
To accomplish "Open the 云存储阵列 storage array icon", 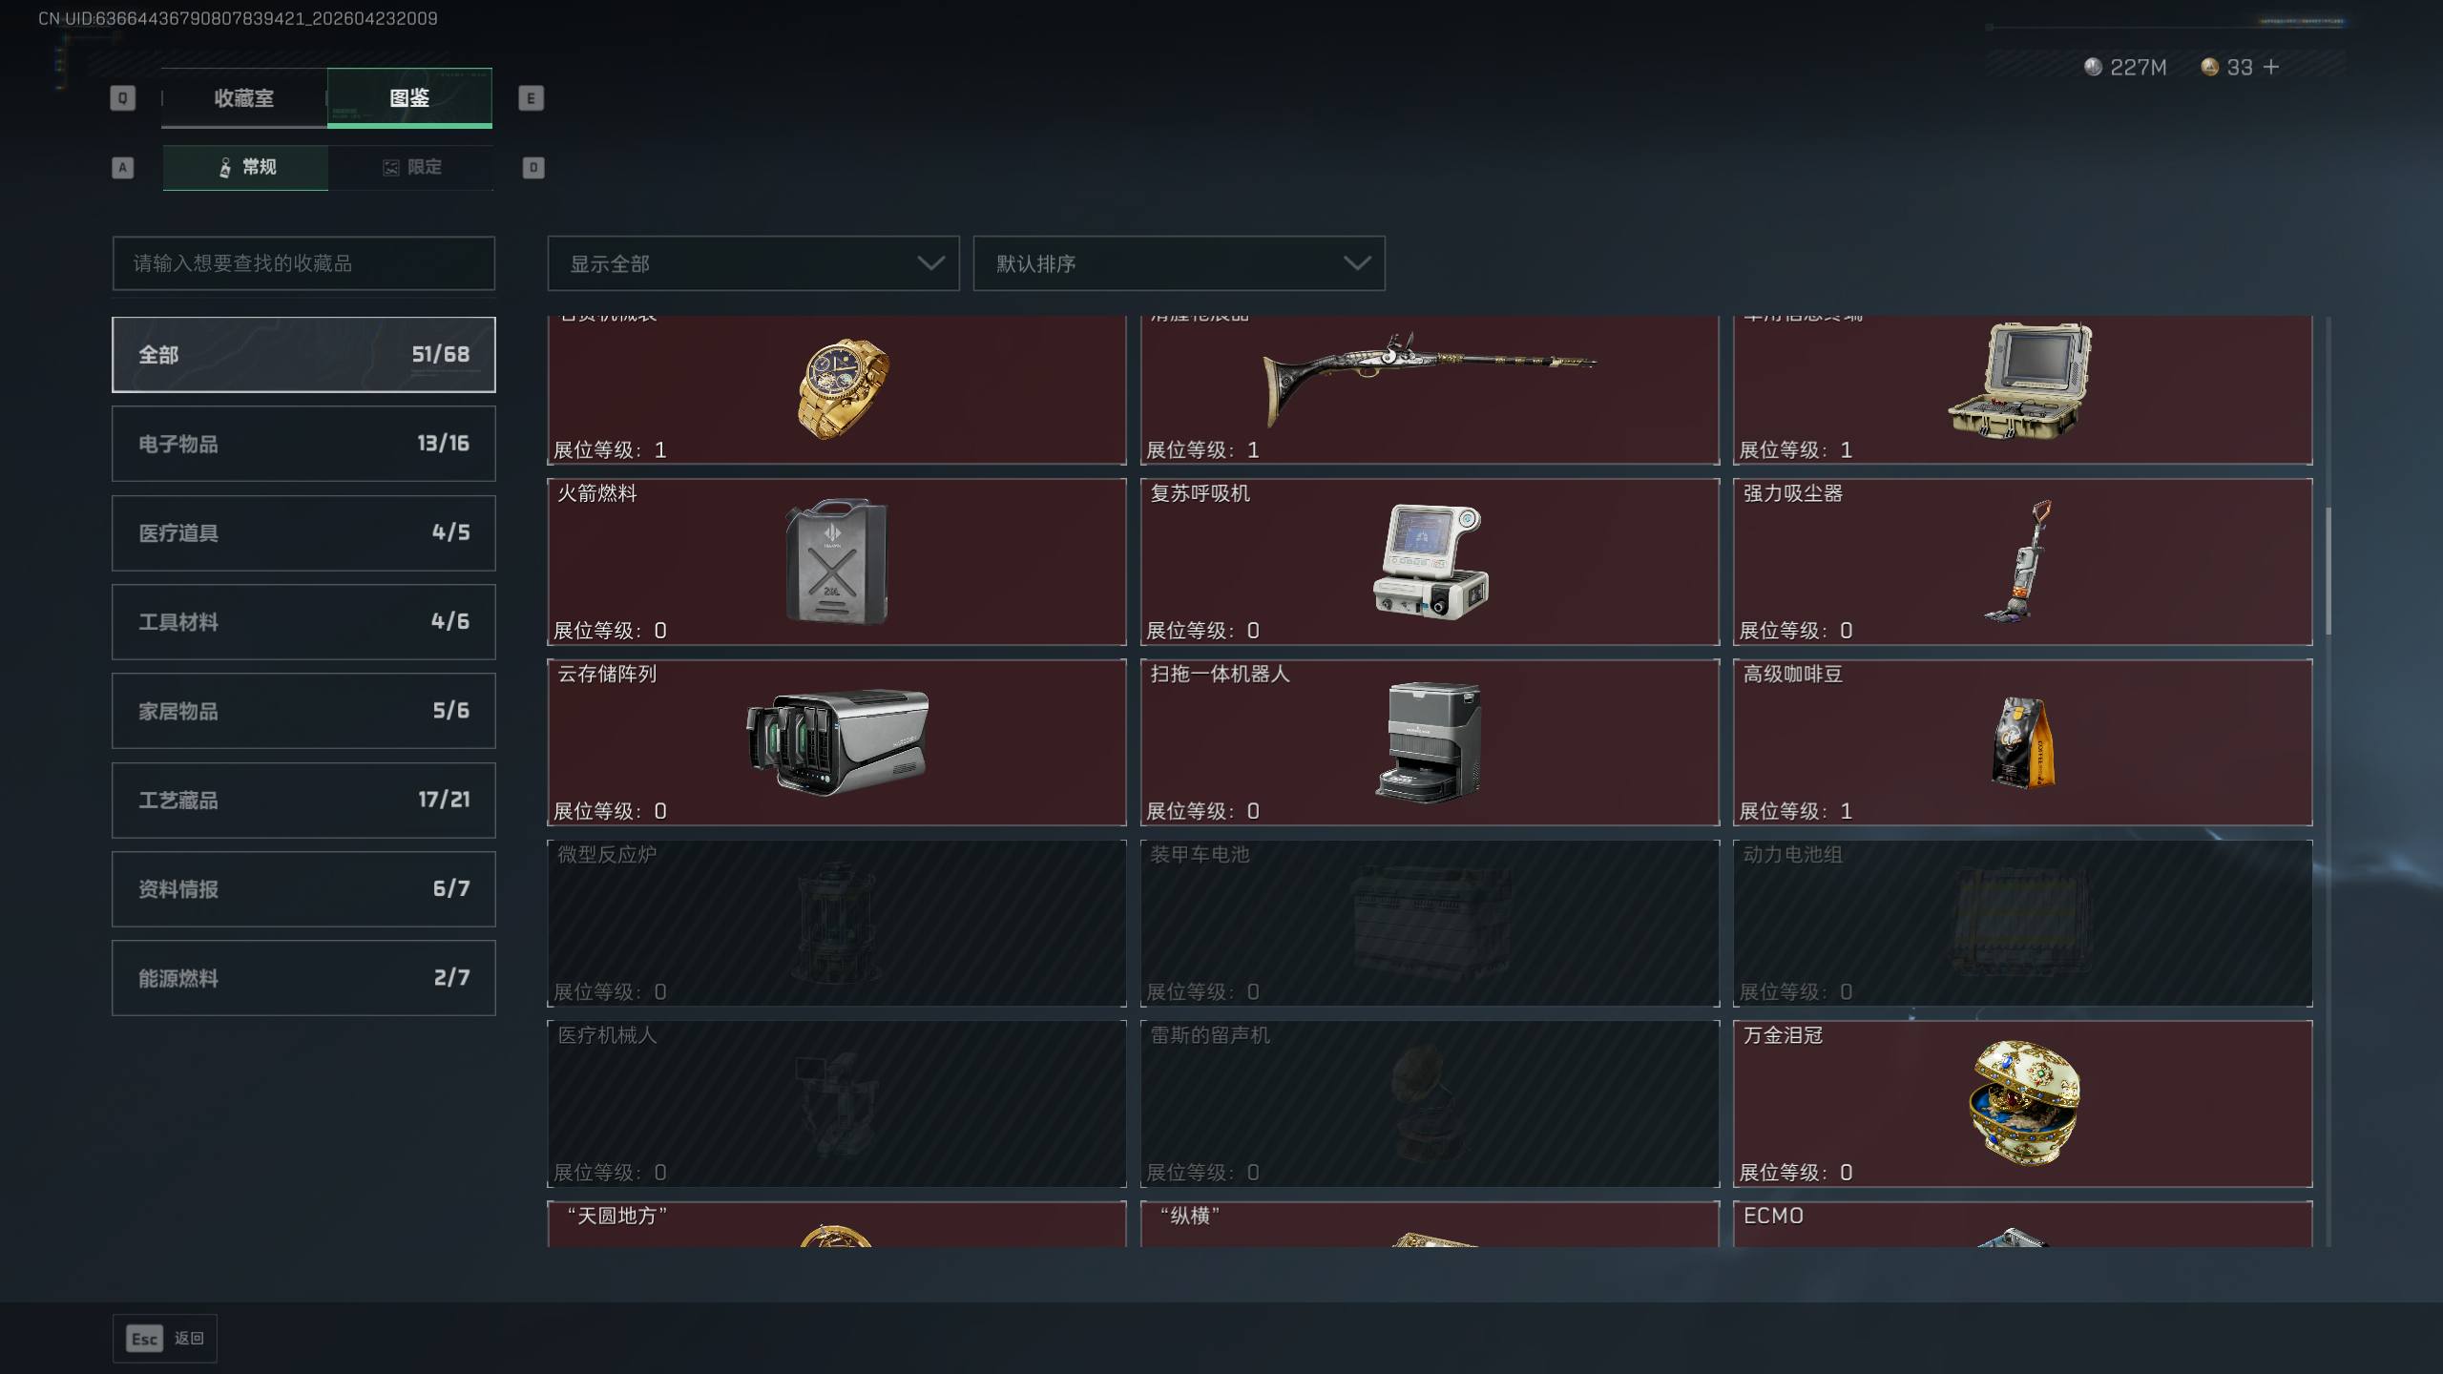I will tap(837, 741).
